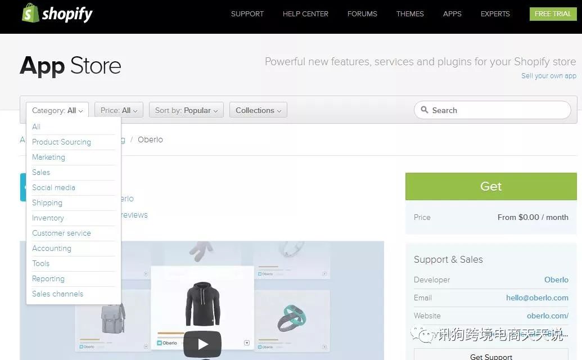Open the THEMES page

tap(410, 13)
